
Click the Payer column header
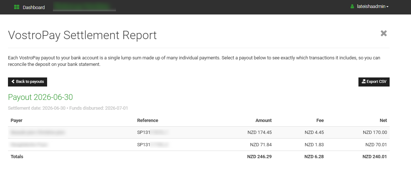click(x=17, y=121)
